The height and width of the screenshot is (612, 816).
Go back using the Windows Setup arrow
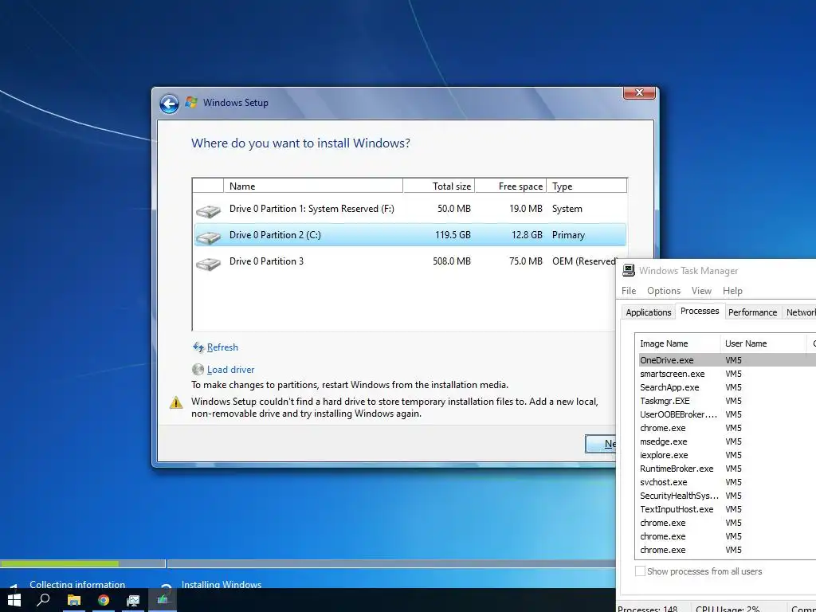pyautogui.click(x=169, y=104)
